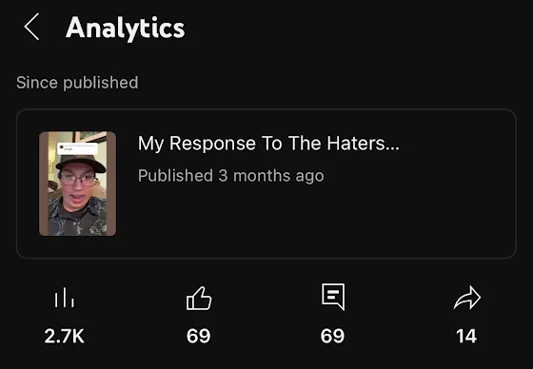Open the My Response To The Haters title
533x369 pixels.
(268, 144)
